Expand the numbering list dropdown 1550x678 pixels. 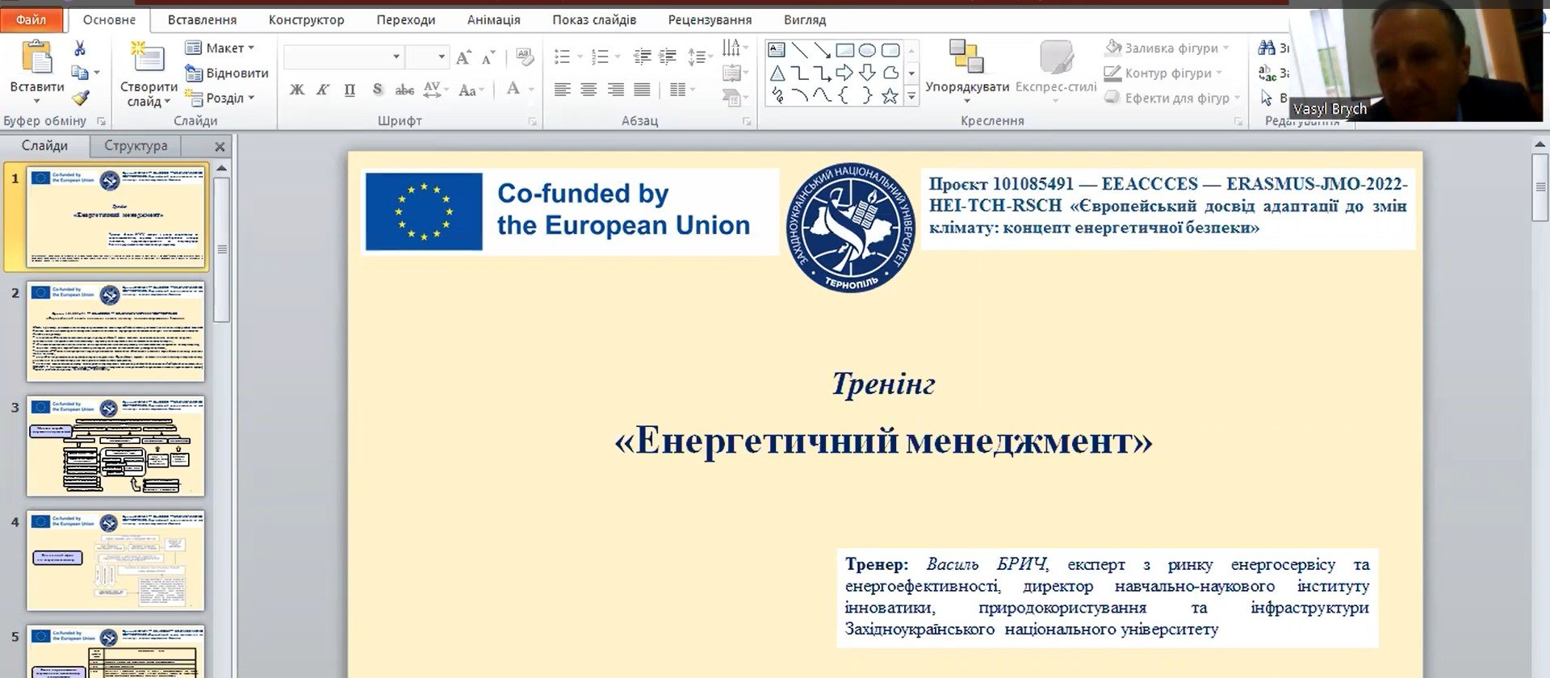coord(618,56)
